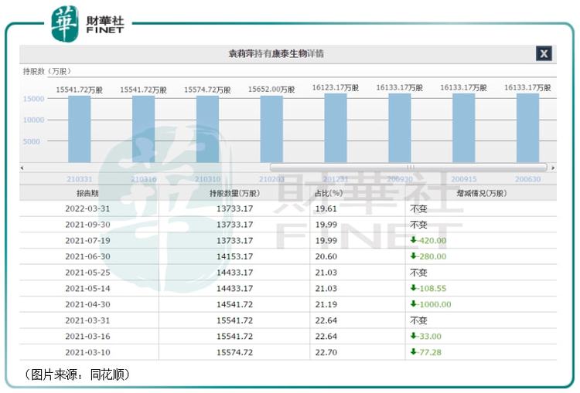Click the bar labeled 15652.00万股
This screenshot has width=580, height=393.
(271, 129)
